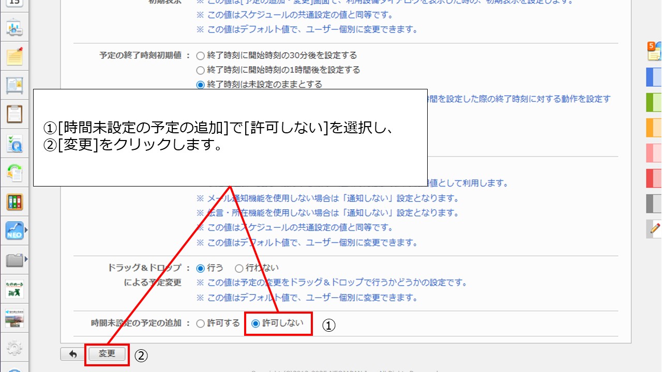Click the back arrow button beside 変更
Viewport: 662px width, 372px height.
tap(73, 354)
